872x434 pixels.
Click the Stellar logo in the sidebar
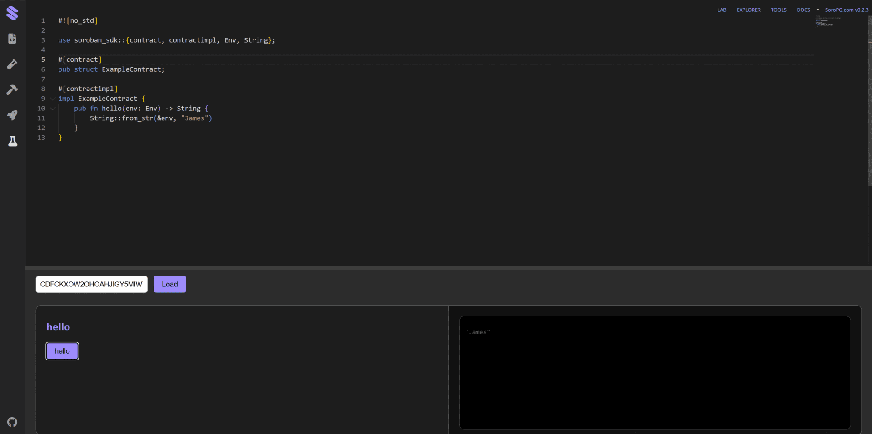[x=12, y=13]
